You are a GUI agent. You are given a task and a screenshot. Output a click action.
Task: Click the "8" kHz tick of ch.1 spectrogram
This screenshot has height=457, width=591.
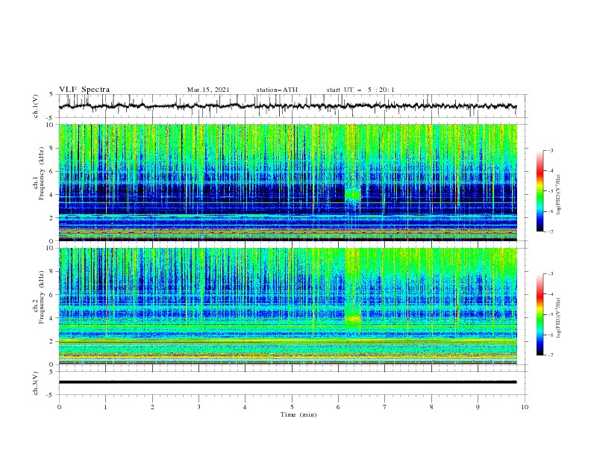pos(53,148)
